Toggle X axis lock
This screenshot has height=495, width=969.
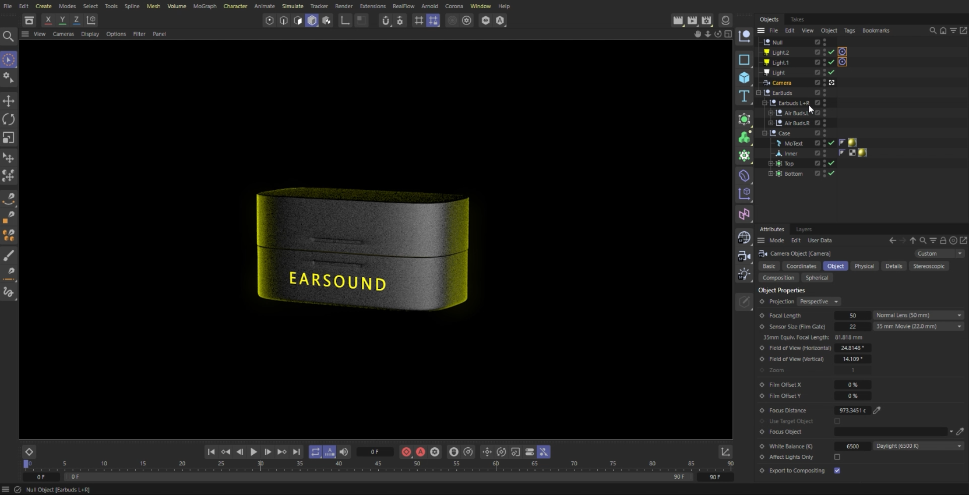pos(48,20)
